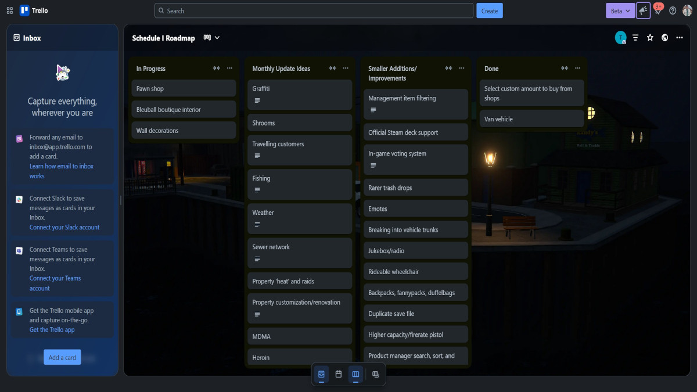Collapse the In Progress list

click(x=216, y=69)
